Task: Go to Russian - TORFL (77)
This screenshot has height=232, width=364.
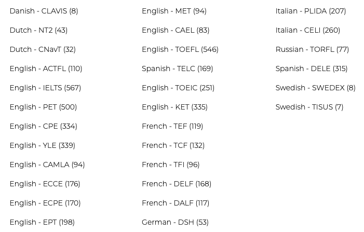Action: tap(312, 50)
